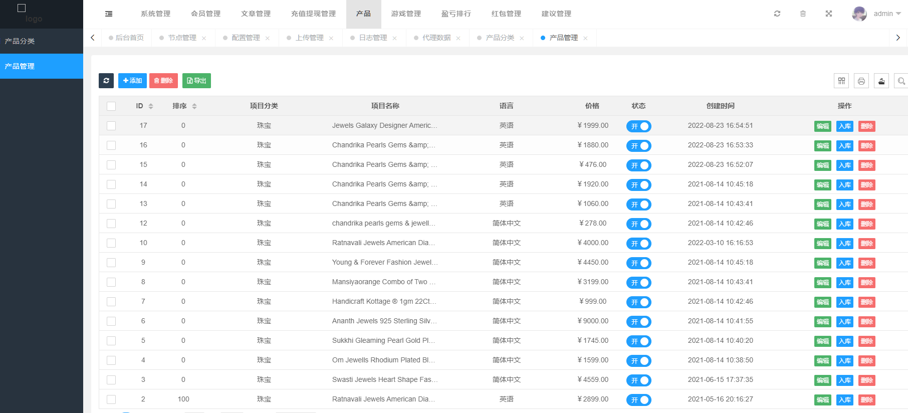This screenshot has height=413, width=908.
Task: Click the dark table reload button
Action: click(x=106, y=81)
